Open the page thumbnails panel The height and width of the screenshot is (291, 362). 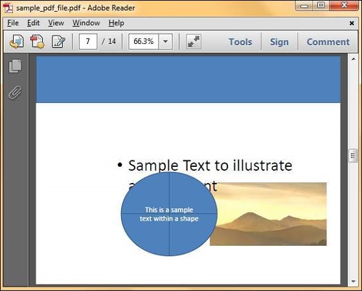16,66
